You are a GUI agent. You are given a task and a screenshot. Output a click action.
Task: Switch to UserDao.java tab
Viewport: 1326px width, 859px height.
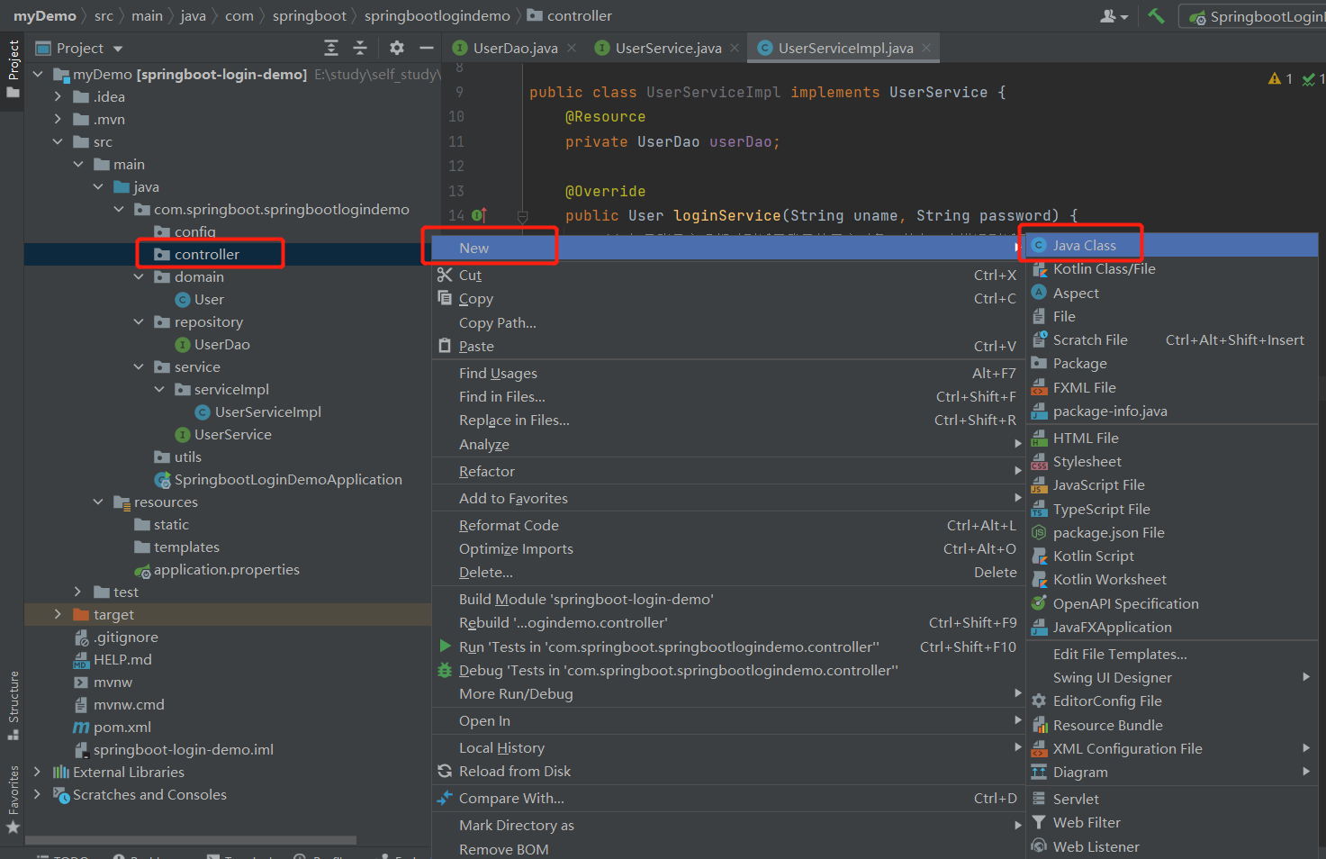[515, 48]
